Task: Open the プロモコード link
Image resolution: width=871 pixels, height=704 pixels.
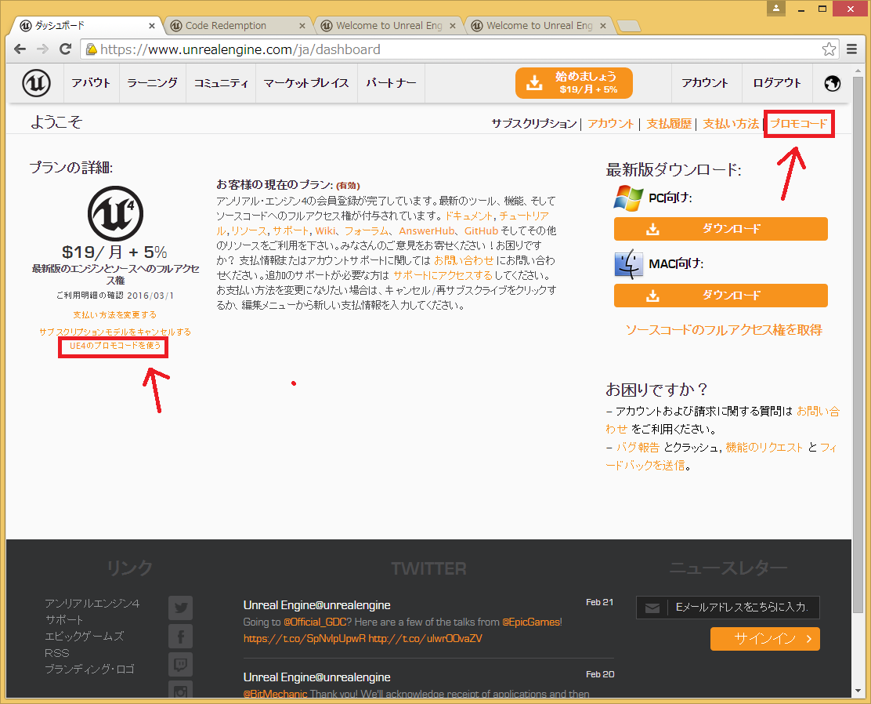Action: pos(799,123)
